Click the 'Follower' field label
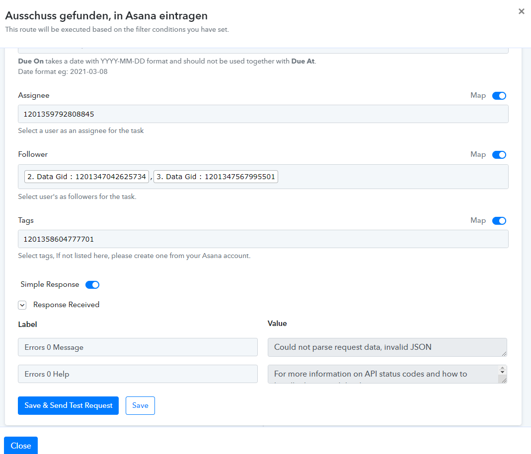This screenshot has width=531, height=454. [33, 154]
